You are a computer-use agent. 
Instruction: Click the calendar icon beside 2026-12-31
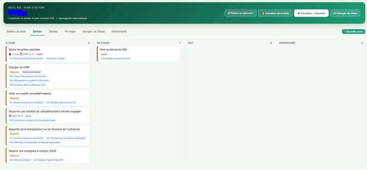click(21, 54)
